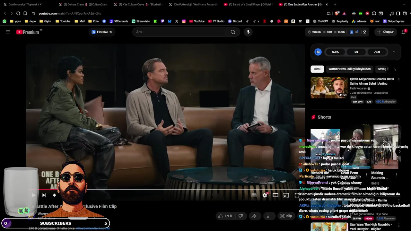Open the notifications bell
This screenshot has height=231, width=411.
click(x=404, y=32)
